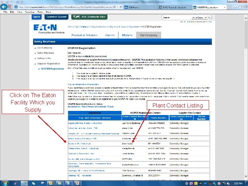Click the browser address bar URL
This screenshot has height=186, width=248.
pyautogui.click(x=65, y=7)
